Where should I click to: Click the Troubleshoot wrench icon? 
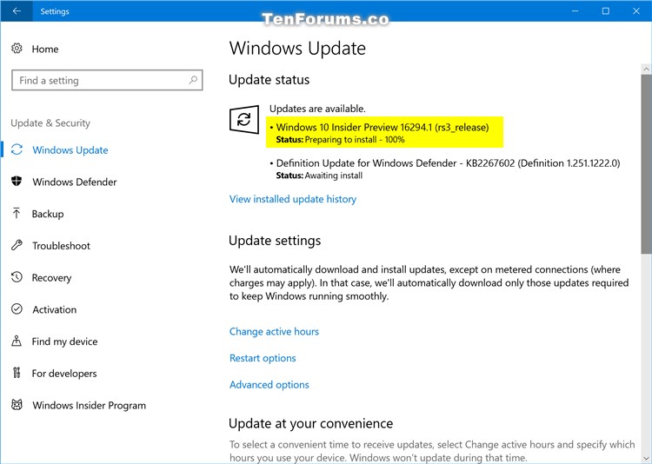point(17,245)
